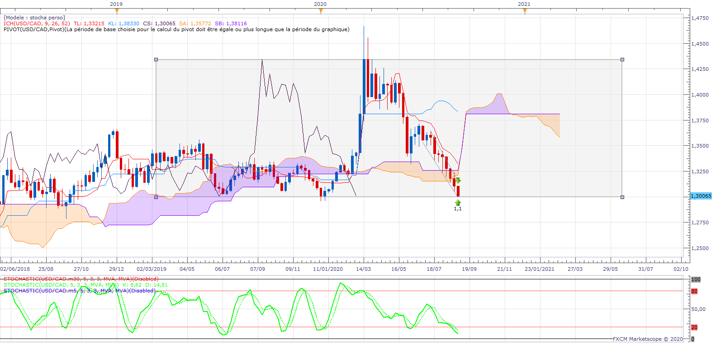Click the purple "SB: 1,38116" value
716x343 pixels.
231,23
